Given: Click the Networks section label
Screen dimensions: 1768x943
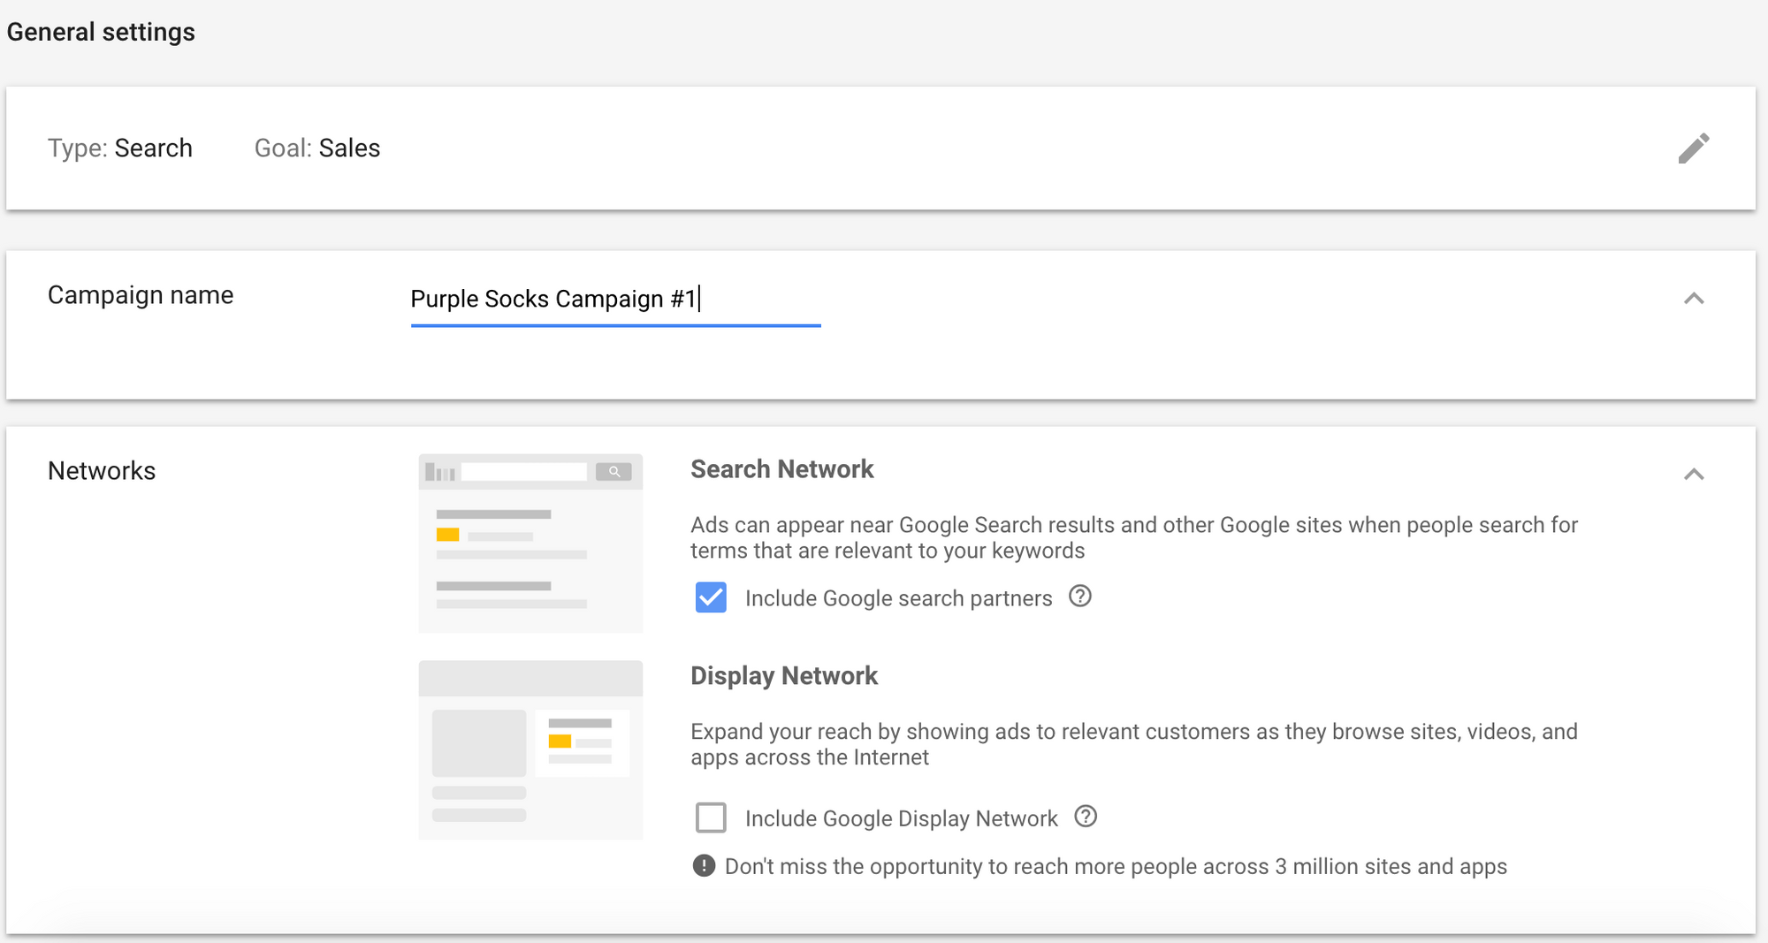Looking at the screenshot, I should pyautogui.click(x=102, y=471).
